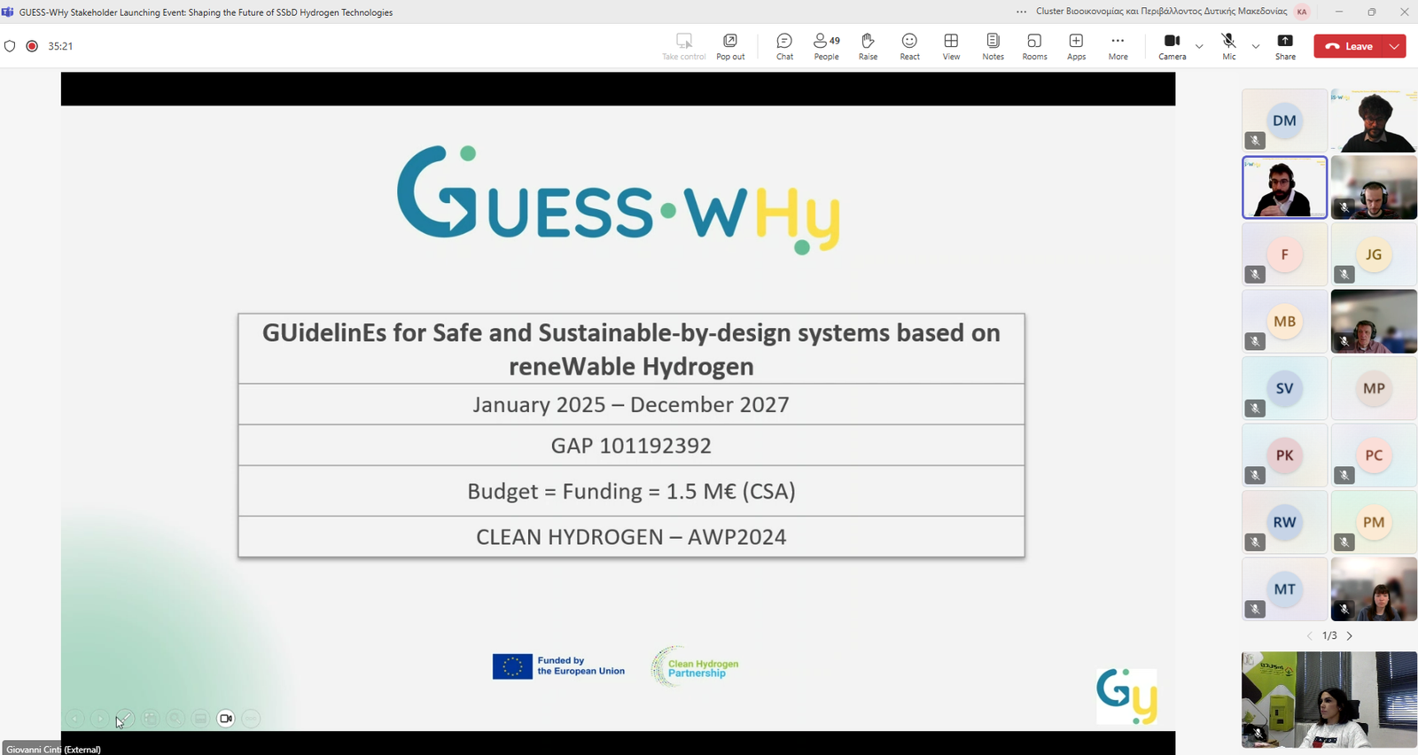Select participant tile MB

tap(1284, 322)
